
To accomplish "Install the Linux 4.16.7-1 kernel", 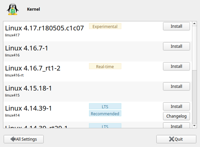I will point(176,46).
